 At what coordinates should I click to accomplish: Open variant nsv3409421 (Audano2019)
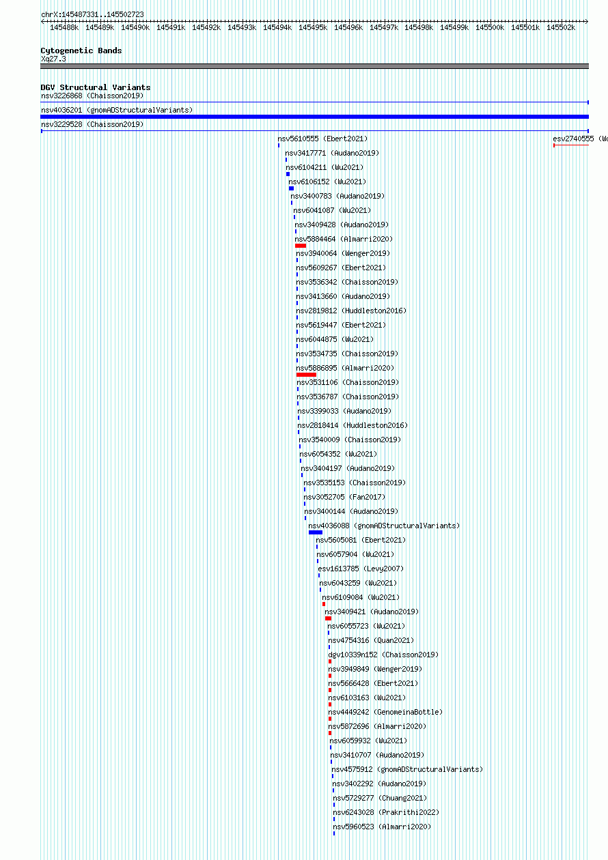[x=372, y=612]
